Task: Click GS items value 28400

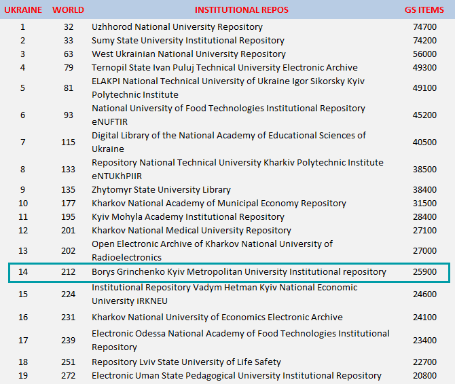Action: (424, 217)
